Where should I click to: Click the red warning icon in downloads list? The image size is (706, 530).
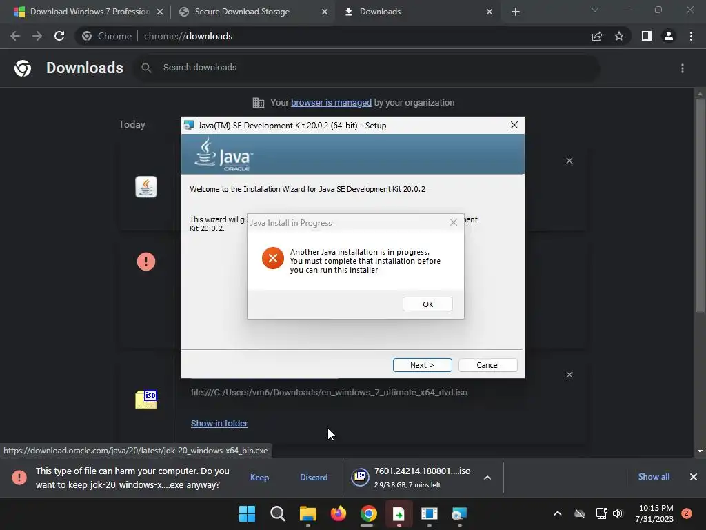(146, 262)
